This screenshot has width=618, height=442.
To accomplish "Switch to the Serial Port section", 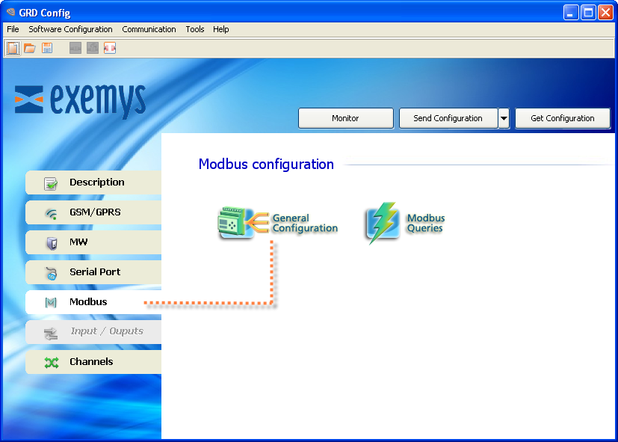I will (x=93, y=272).
